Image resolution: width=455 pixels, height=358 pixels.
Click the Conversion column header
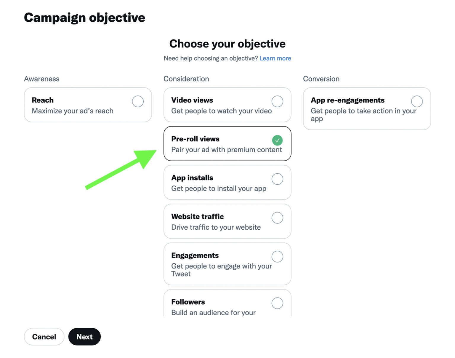pos(321,79)
